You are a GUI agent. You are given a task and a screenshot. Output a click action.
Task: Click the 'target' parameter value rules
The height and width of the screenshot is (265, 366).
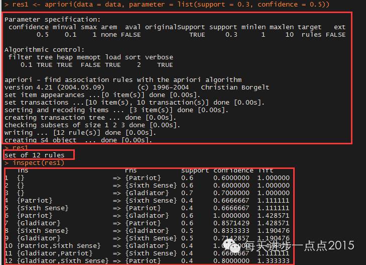311,35
